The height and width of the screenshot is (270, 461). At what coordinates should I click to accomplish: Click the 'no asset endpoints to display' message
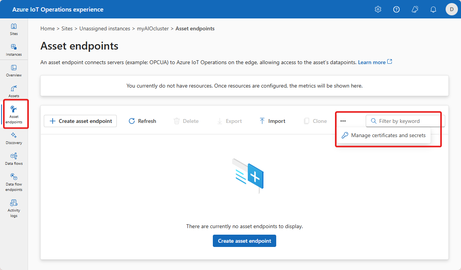[245, 226]
